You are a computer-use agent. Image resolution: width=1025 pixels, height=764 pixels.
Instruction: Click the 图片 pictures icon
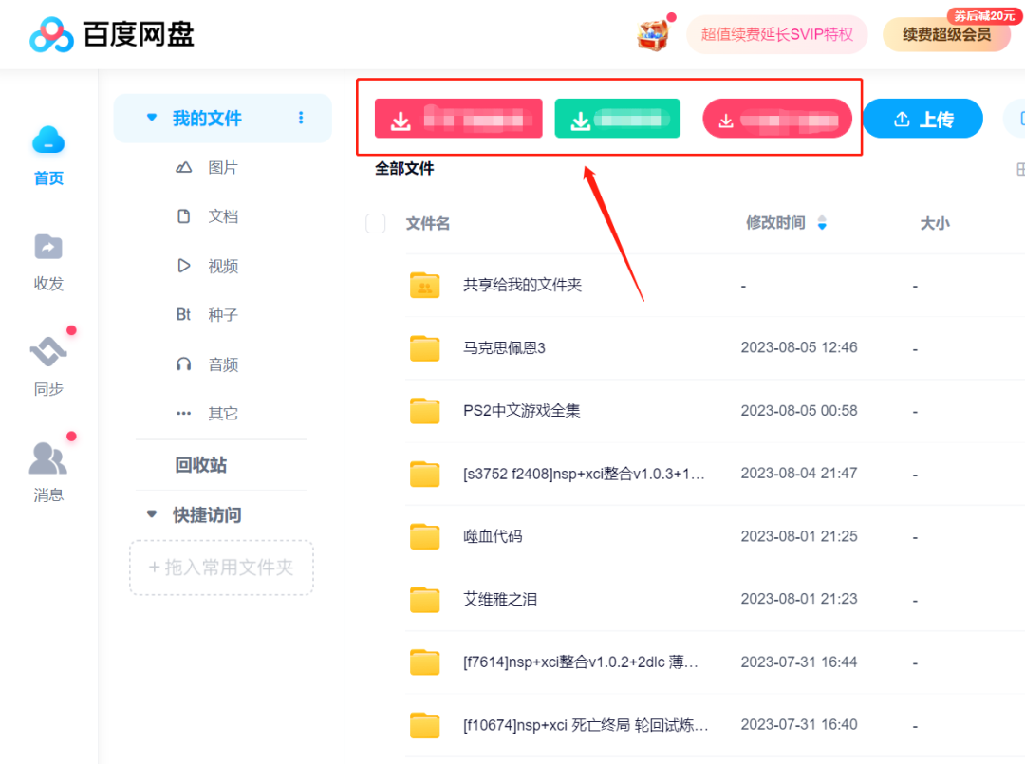tap(184, 167)
